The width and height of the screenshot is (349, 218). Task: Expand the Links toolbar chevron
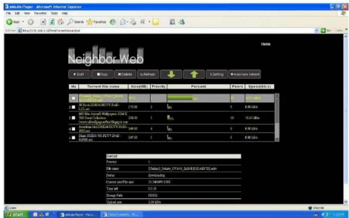pyautogui.click(x=346, y=30)
